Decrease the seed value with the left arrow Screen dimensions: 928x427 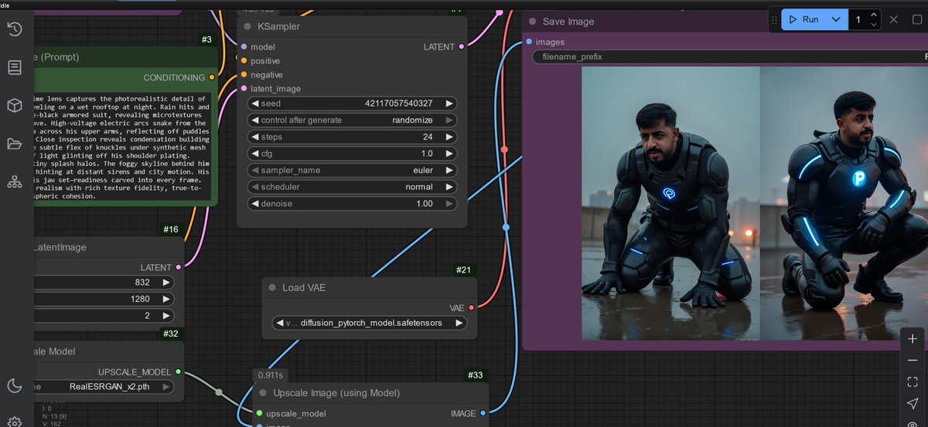(x=254, y=103)
